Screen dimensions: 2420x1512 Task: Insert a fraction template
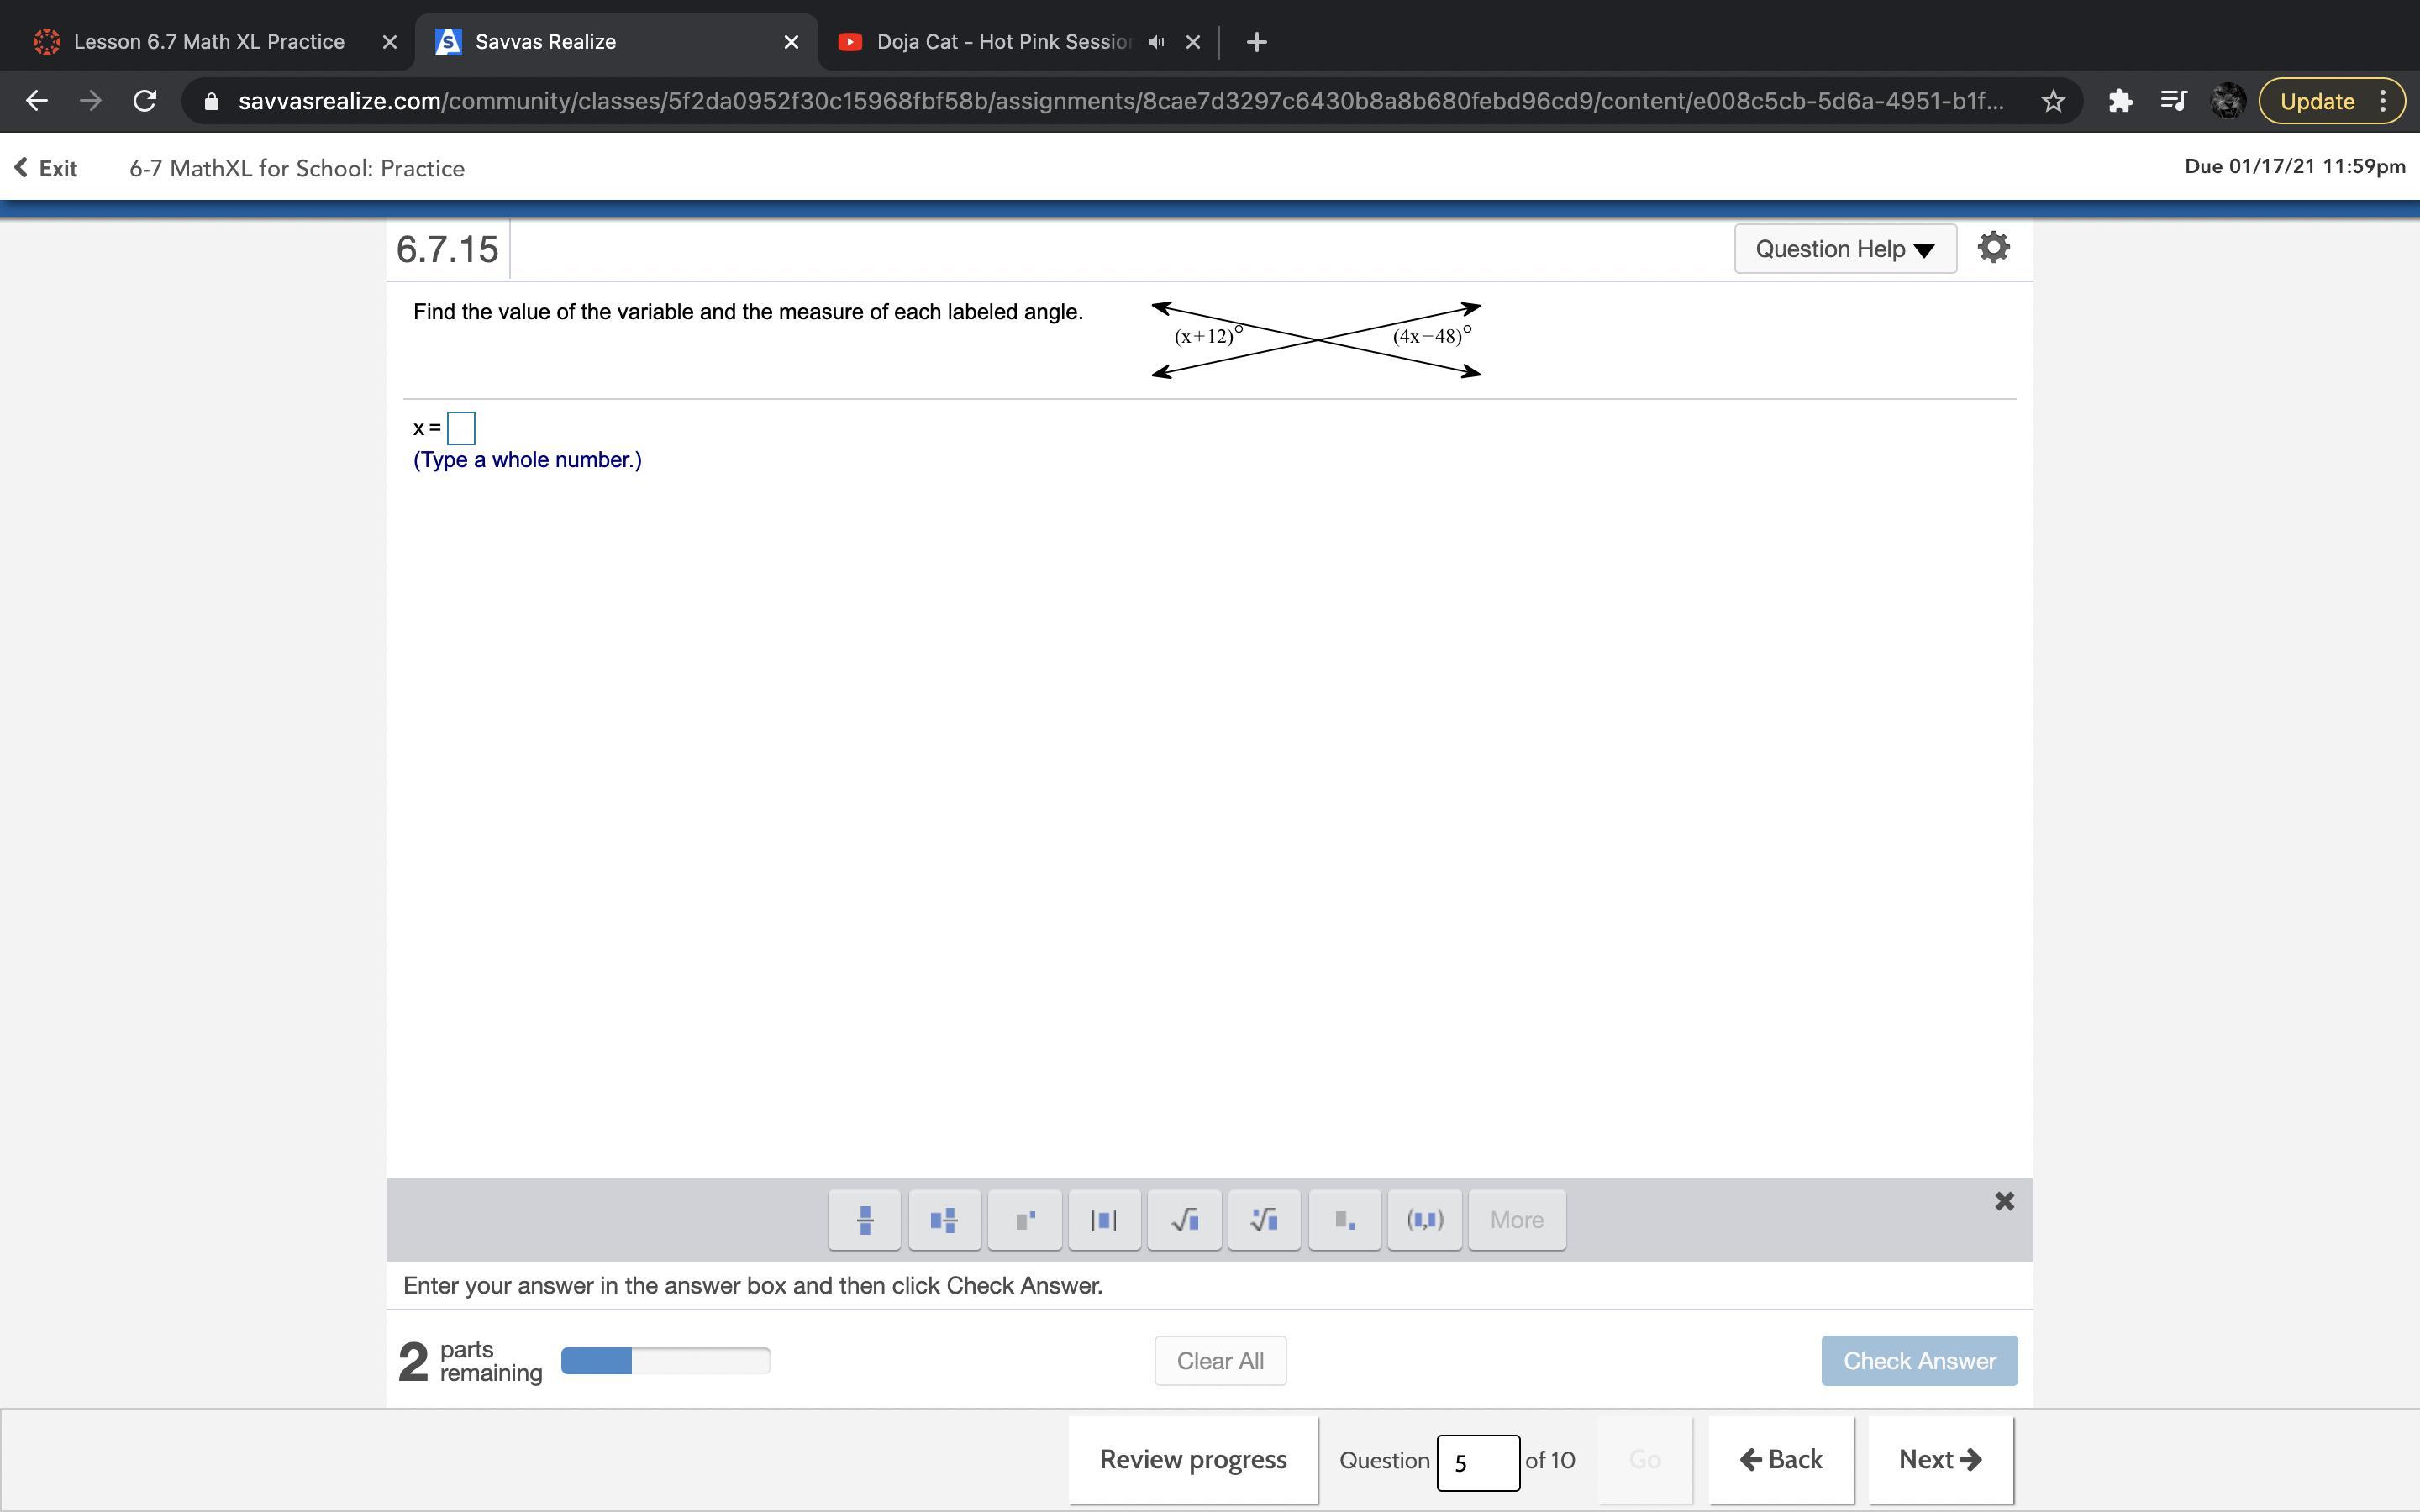click(x=865, y=1219)
